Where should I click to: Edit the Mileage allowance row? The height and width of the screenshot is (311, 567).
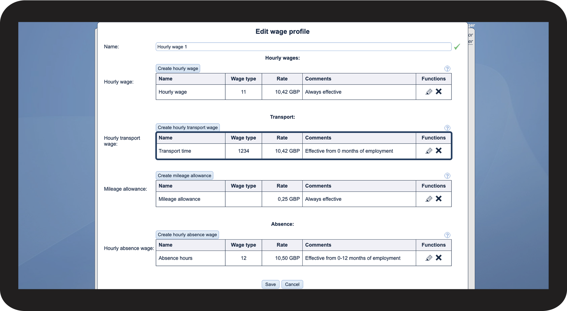[429, 199]
